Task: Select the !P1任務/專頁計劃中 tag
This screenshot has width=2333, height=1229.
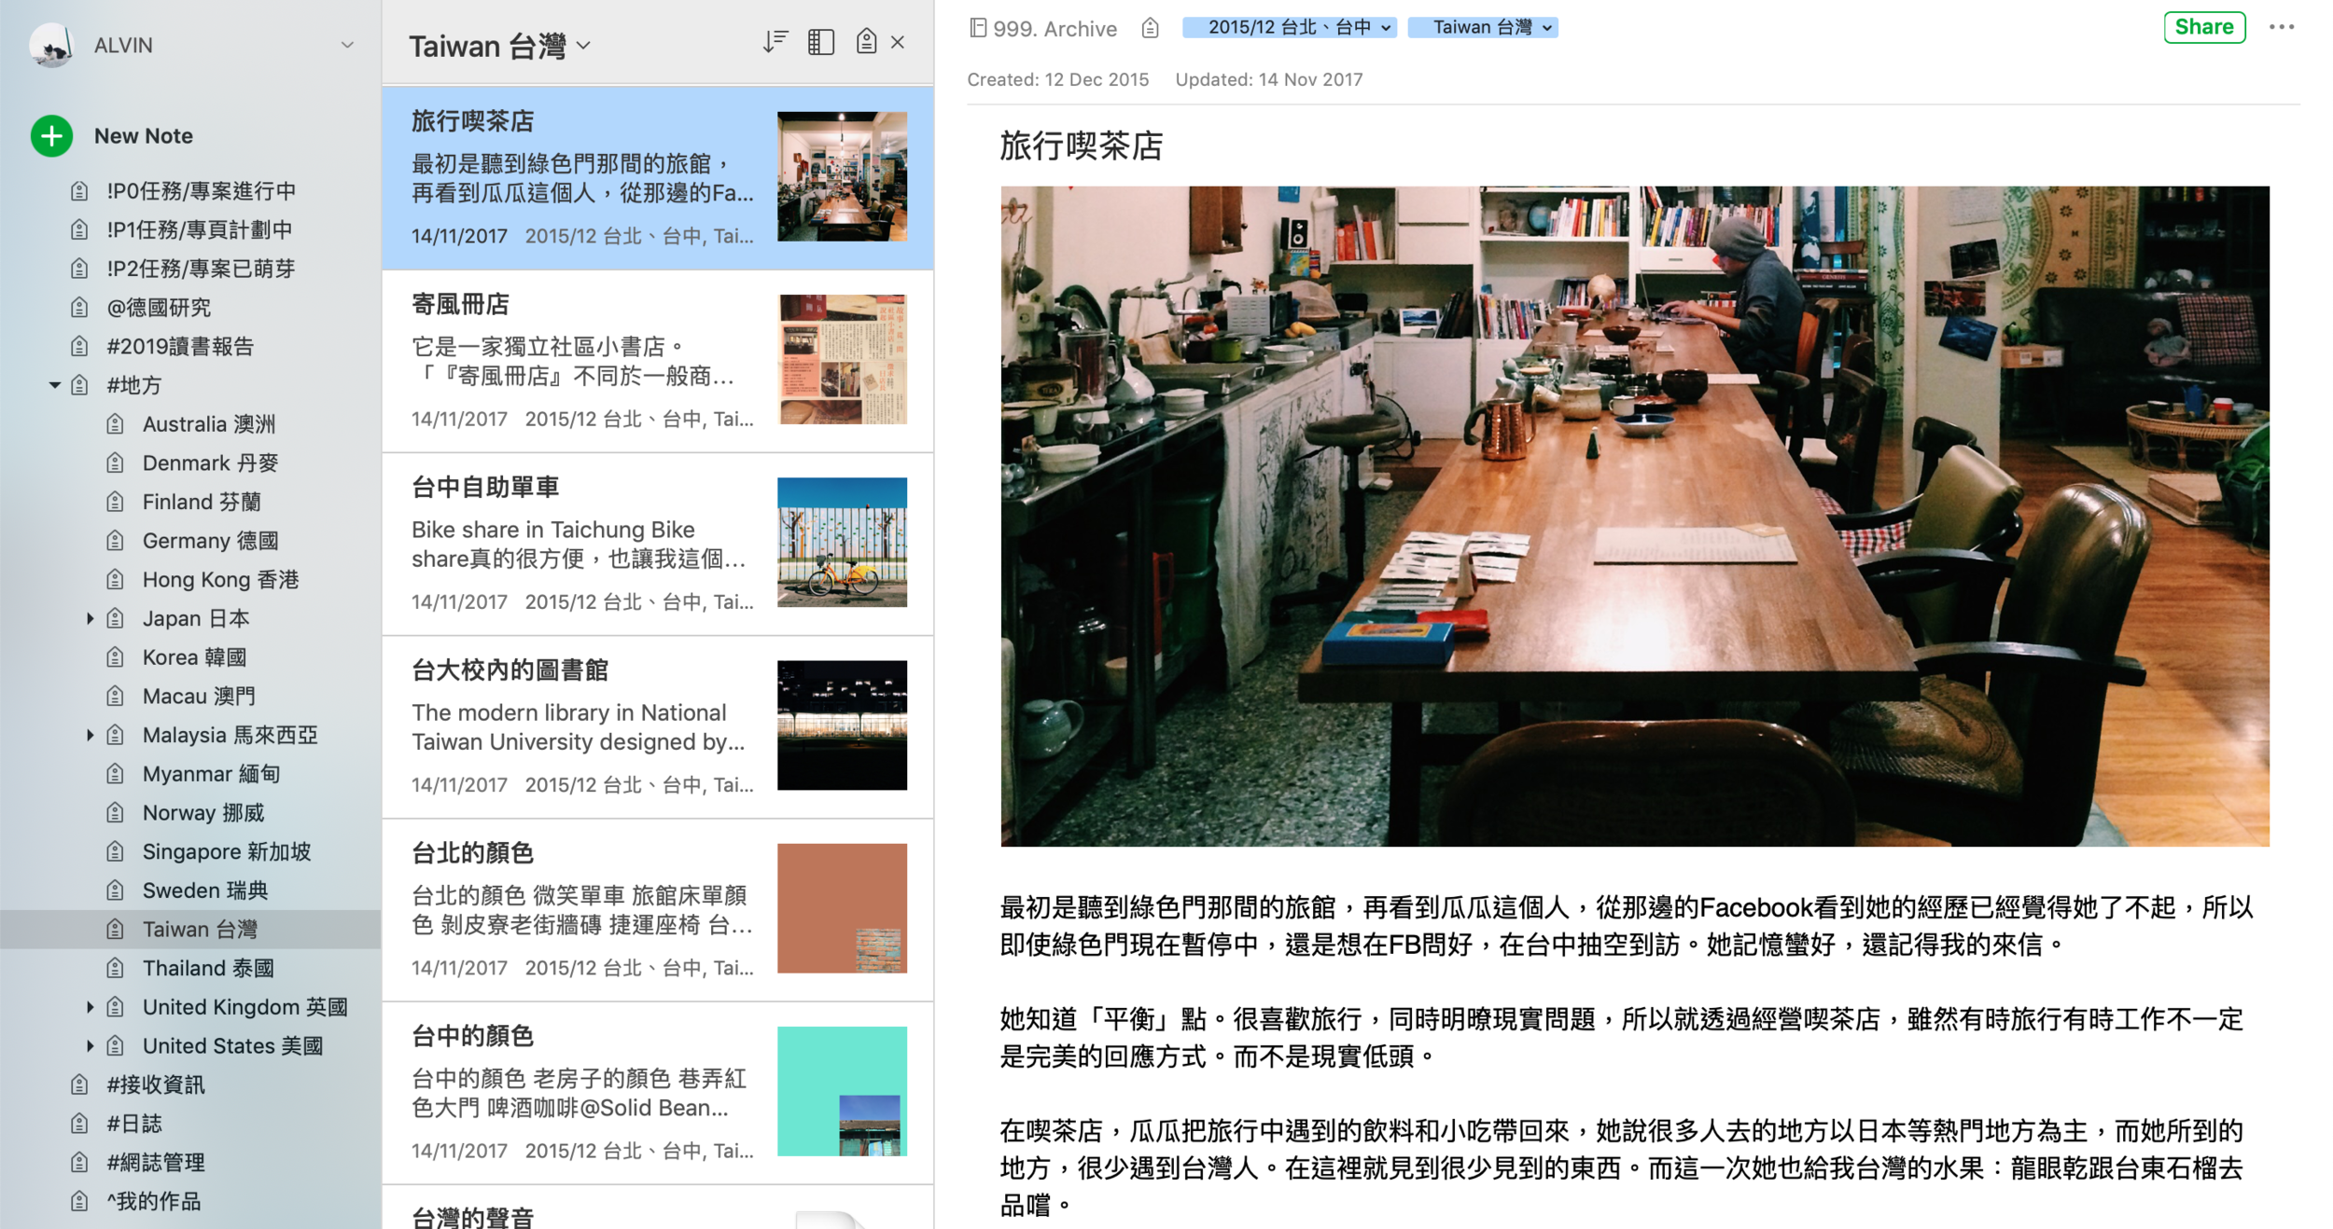Action: tap(199, 230)
